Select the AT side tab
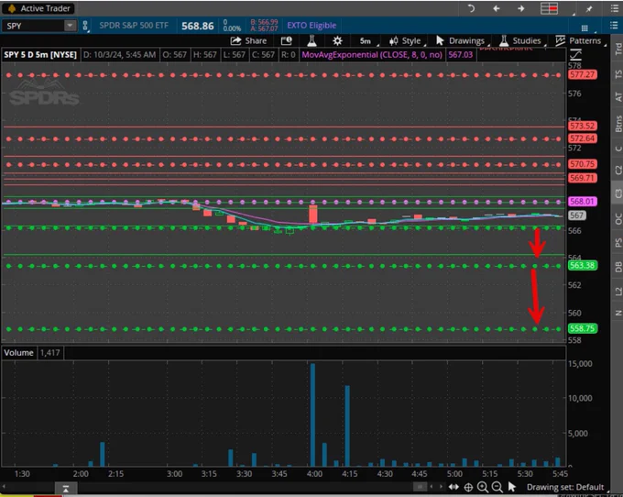 tap(618, 96)
